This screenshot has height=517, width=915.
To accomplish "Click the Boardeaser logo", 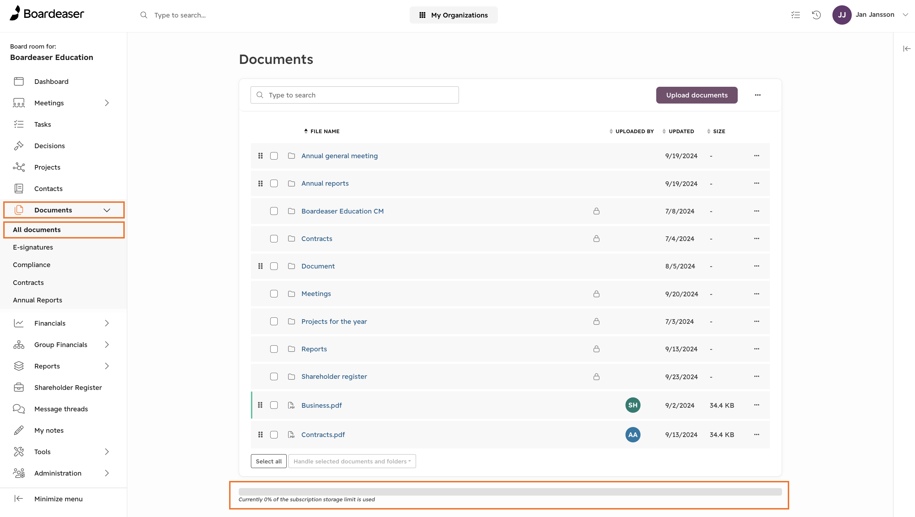I will pyautogui.click(x=47, y=14).
